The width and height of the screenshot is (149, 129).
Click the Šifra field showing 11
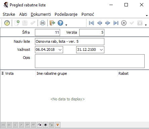(x=47, y=32)
